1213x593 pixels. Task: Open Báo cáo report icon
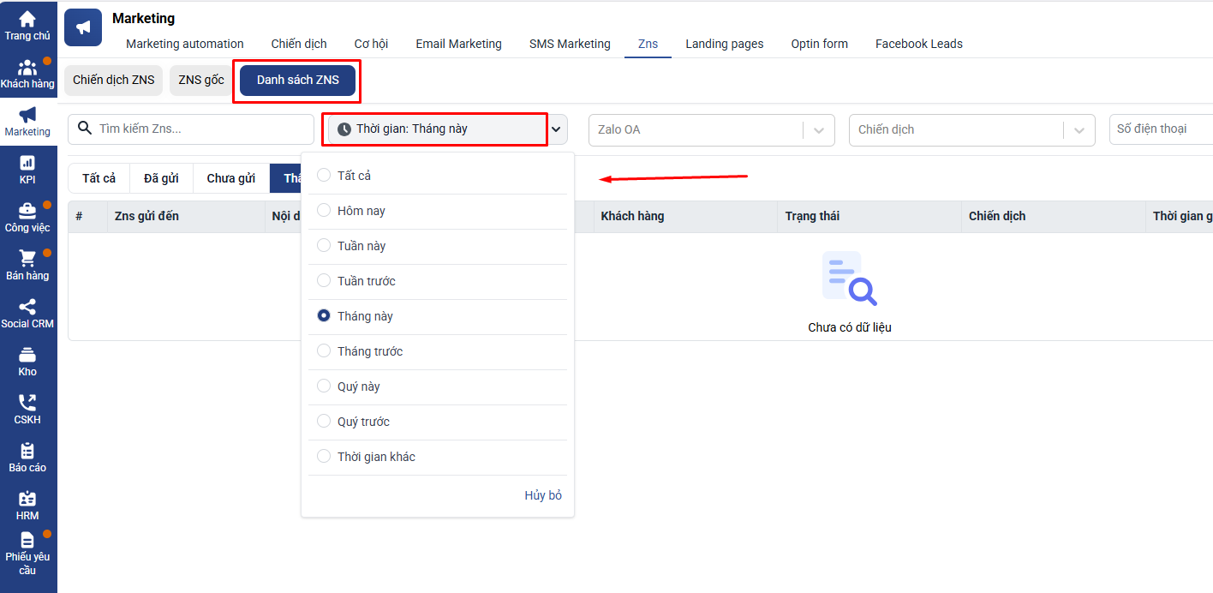pyautogui.click(x=27, y=451)
